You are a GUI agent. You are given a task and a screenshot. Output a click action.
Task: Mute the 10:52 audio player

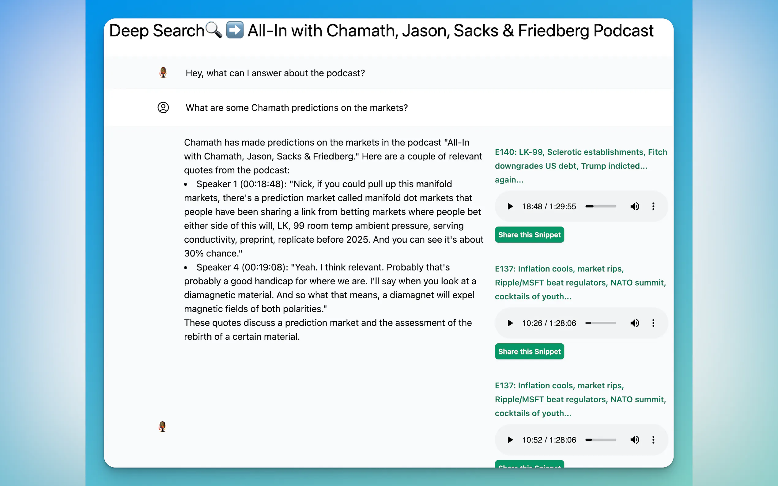635,440
